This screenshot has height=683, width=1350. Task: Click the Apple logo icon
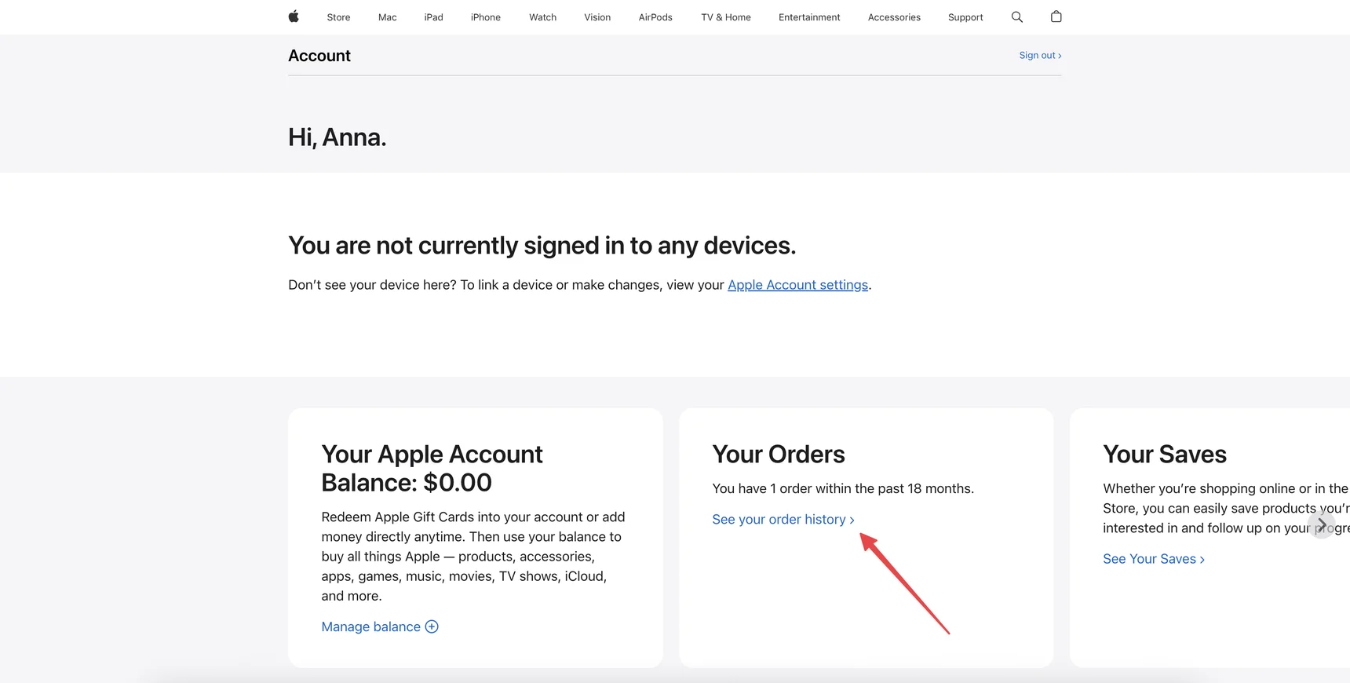[294, 16]
